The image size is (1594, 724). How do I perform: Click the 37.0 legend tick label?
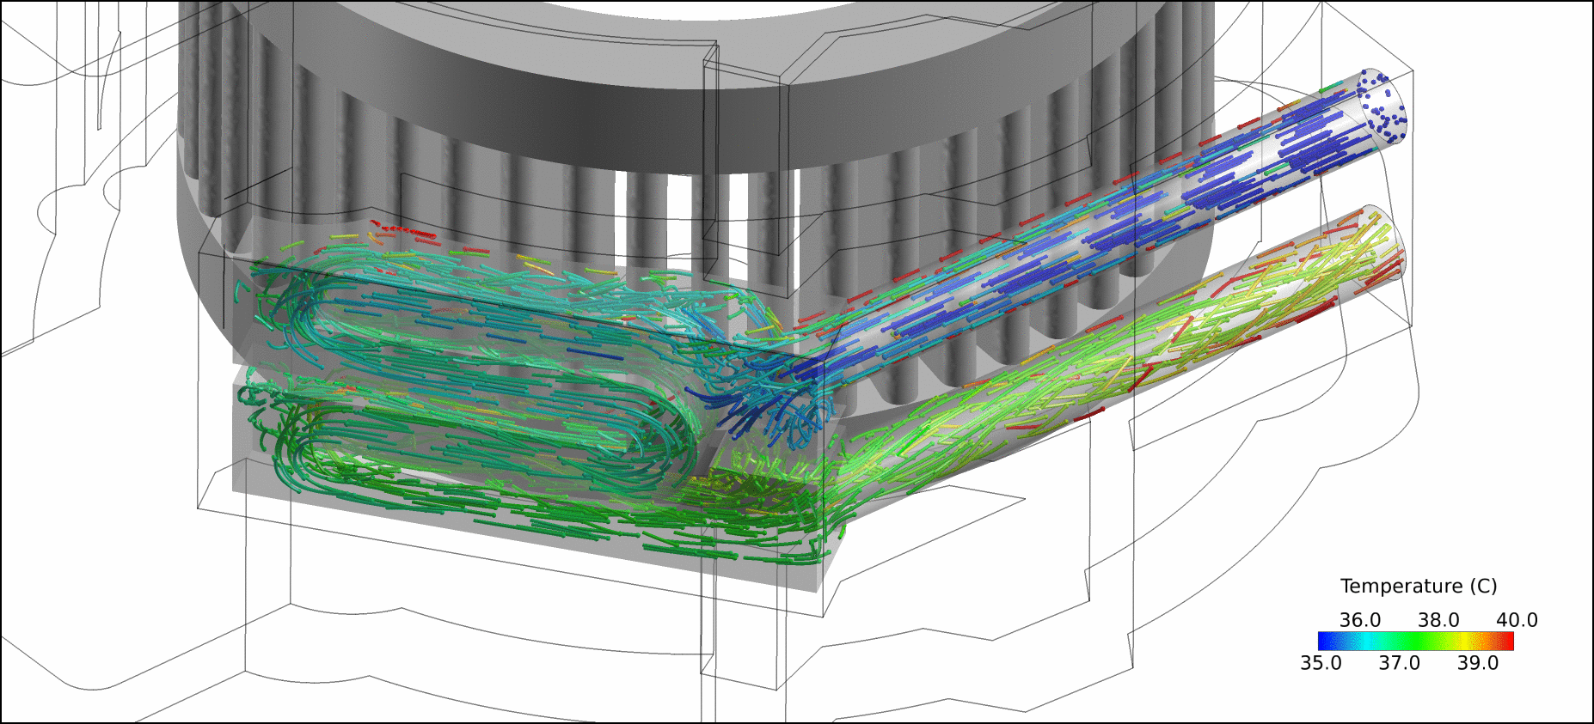tap(1399, 663)
